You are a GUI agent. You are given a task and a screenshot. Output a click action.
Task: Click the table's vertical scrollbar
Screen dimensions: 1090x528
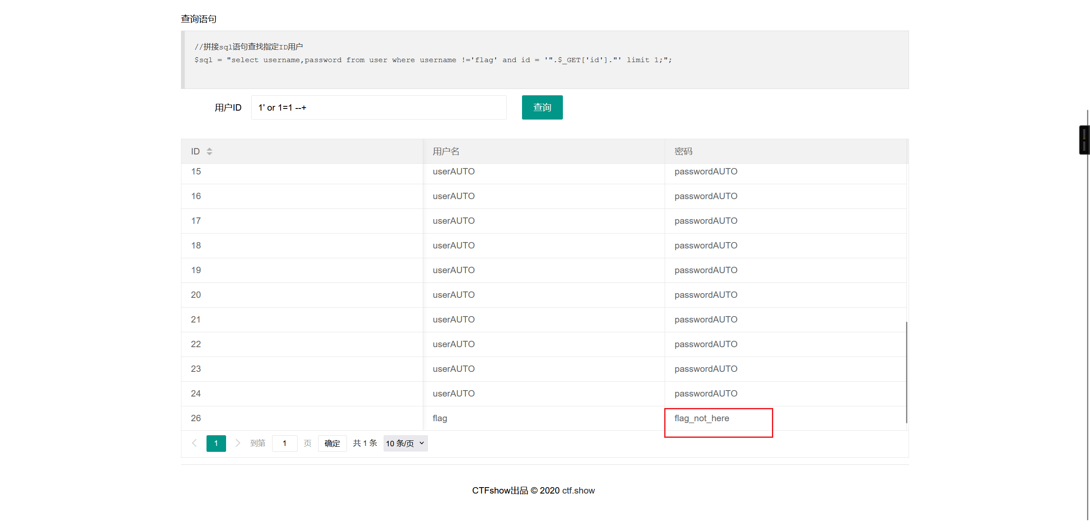906,372
